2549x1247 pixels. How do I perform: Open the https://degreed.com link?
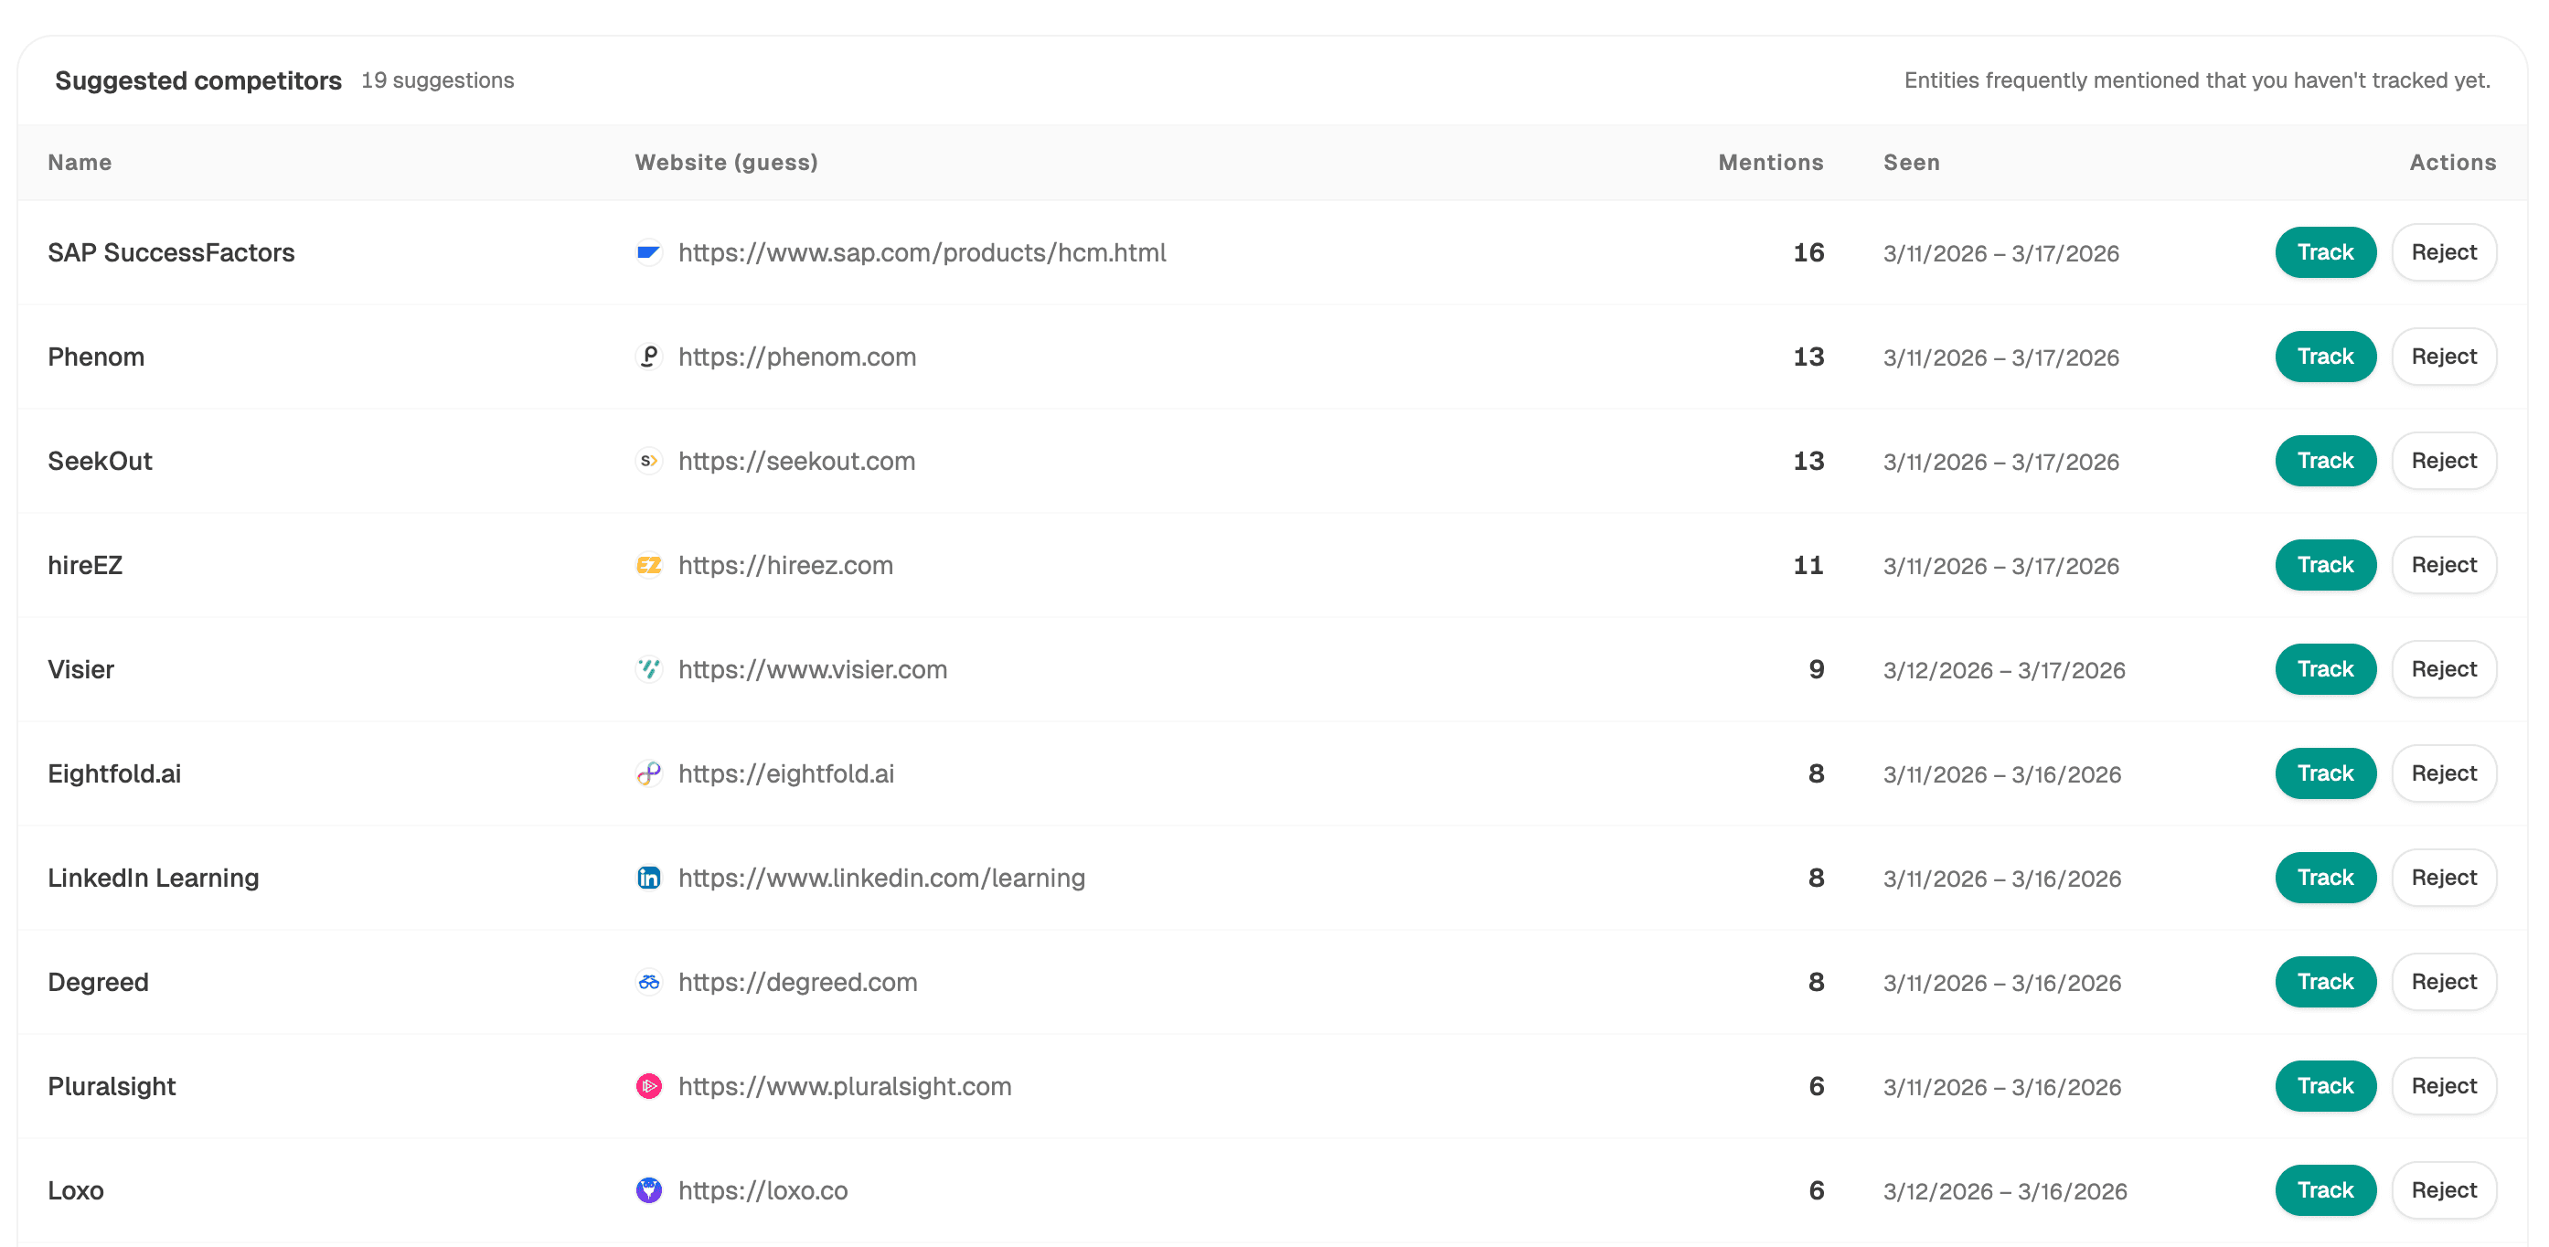click(797, 983)
